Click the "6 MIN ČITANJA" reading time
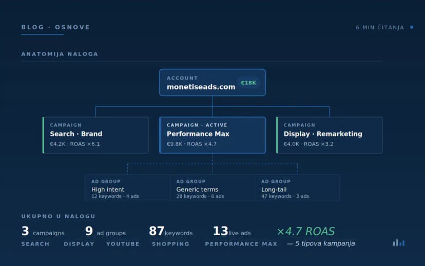This screenshot has height=266, width=425. coord(380,27)
